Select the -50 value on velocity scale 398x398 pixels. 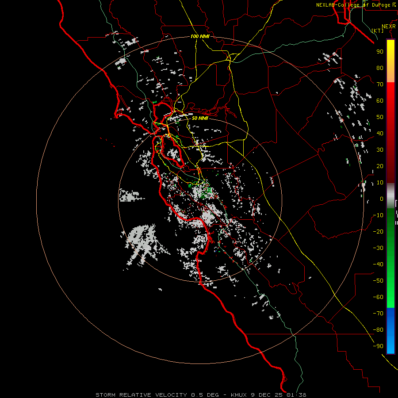pos(378,281)
